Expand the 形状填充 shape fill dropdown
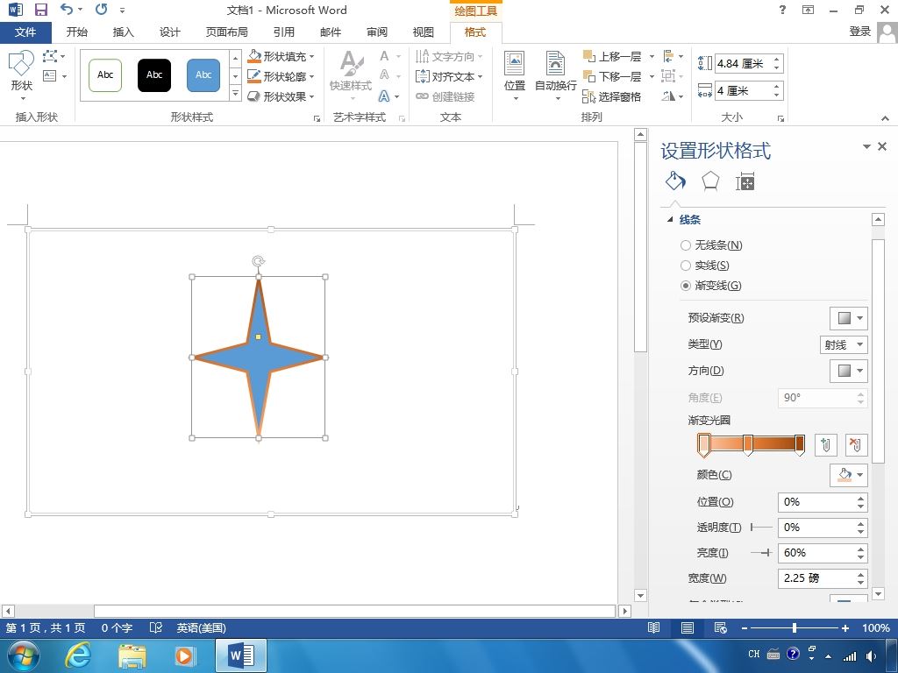Image resolution: width=898 pixels, height=673 pixels. tap(312, 56)
